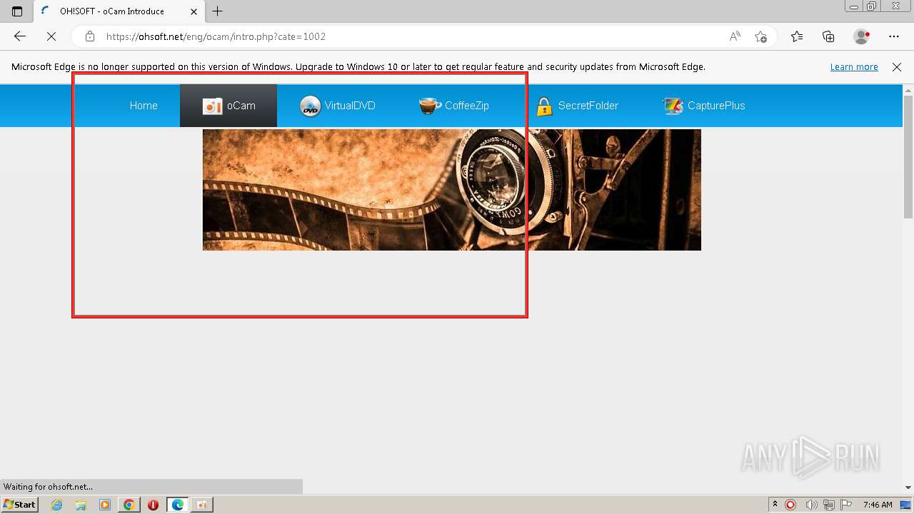Click the address bar URL

[216, 36]
